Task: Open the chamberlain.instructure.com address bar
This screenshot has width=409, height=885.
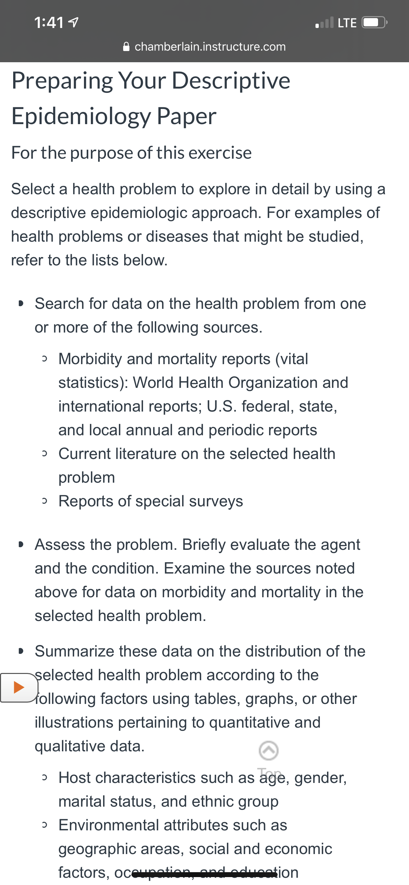Action: click(204, 46)
